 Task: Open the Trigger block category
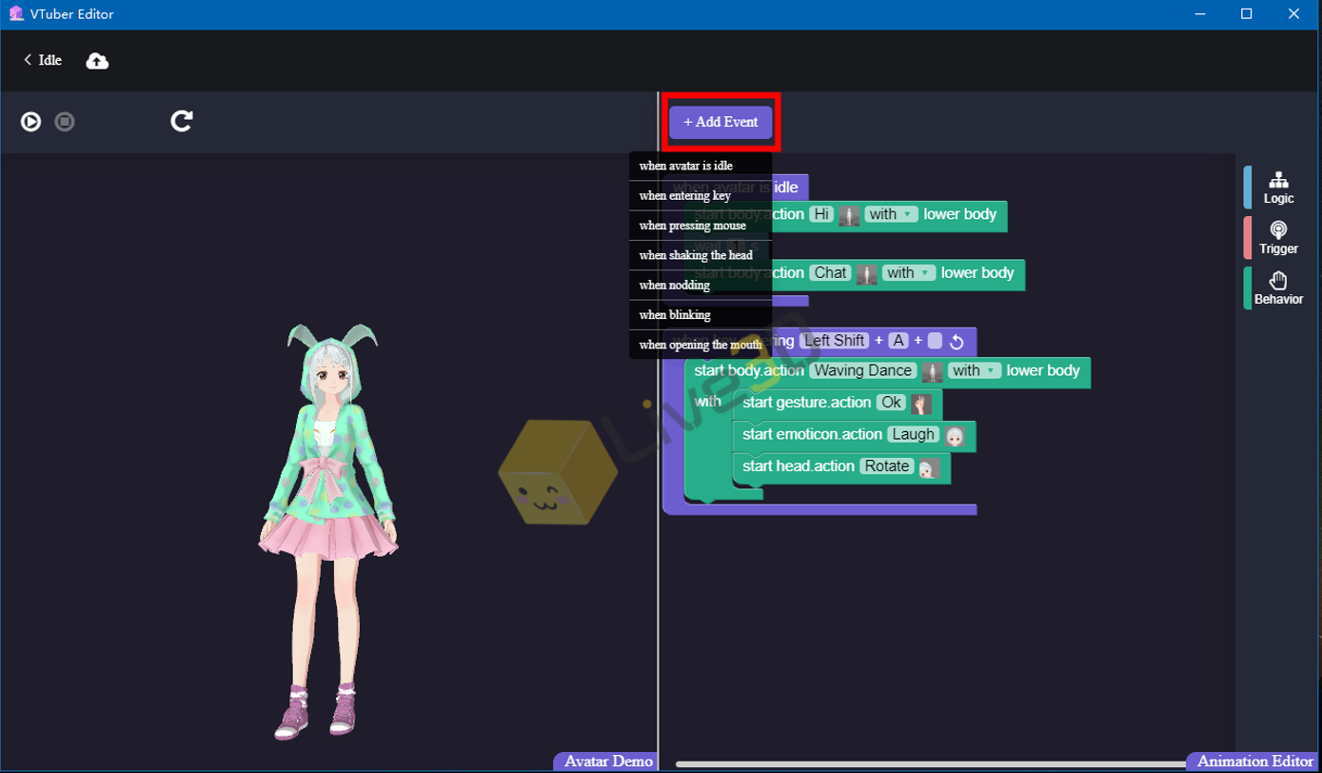click(1277, 237)
